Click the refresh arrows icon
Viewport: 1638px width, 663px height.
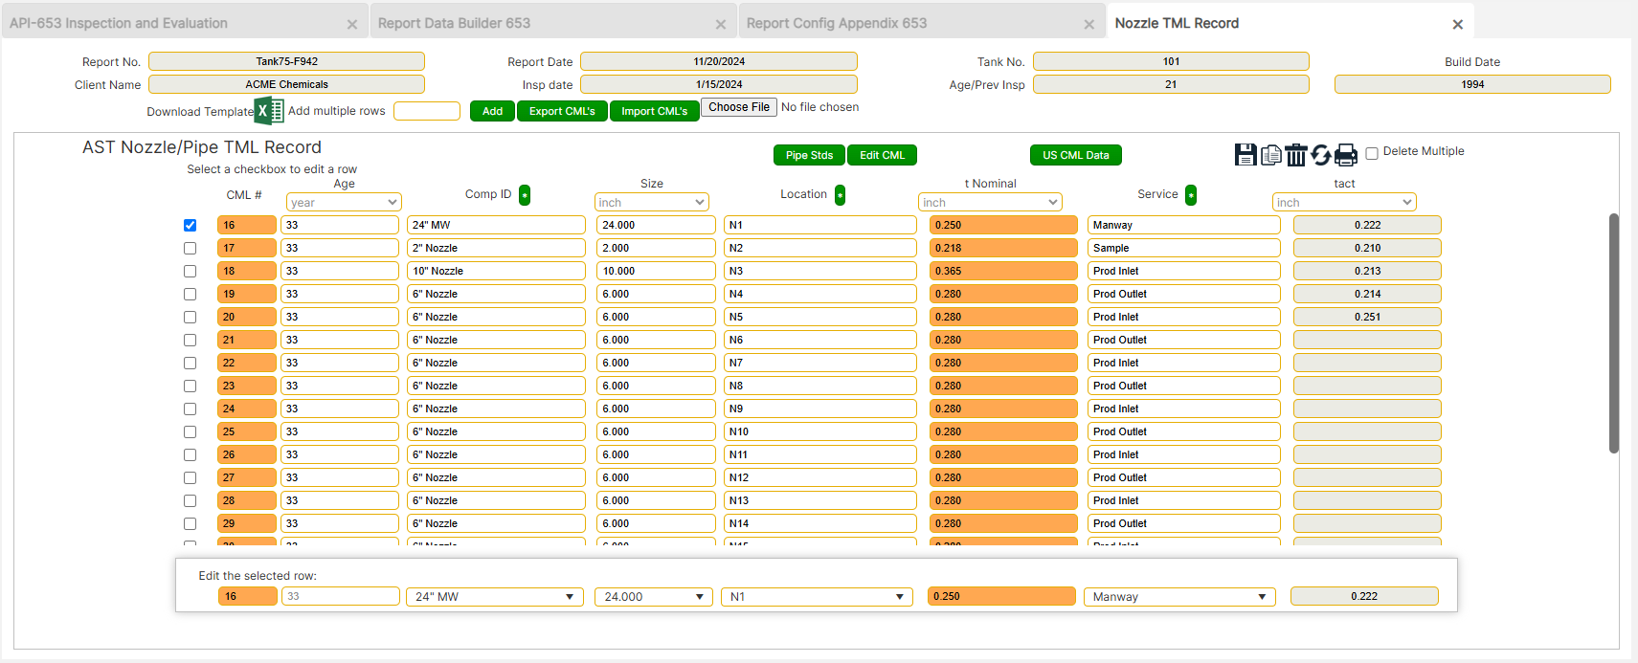pyautogui.click(x=1321, y=155)
